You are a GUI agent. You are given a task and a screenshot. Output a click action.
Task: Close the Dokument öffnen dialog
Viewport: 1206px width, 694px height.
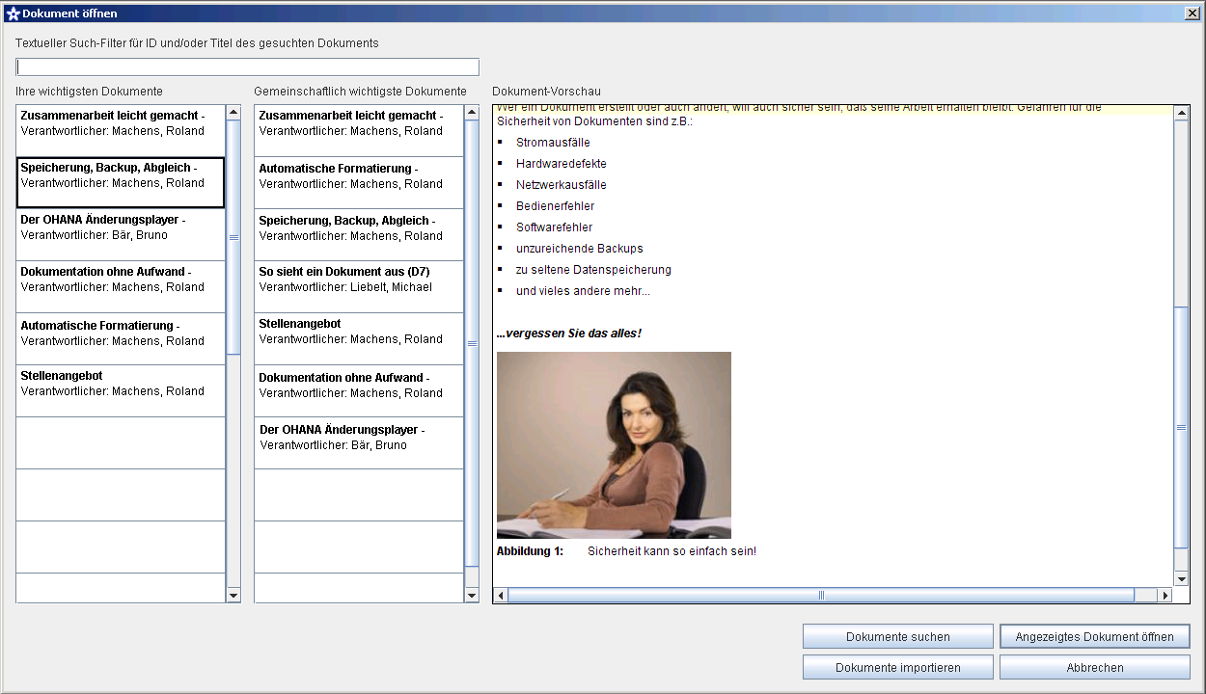point(1192,13)
